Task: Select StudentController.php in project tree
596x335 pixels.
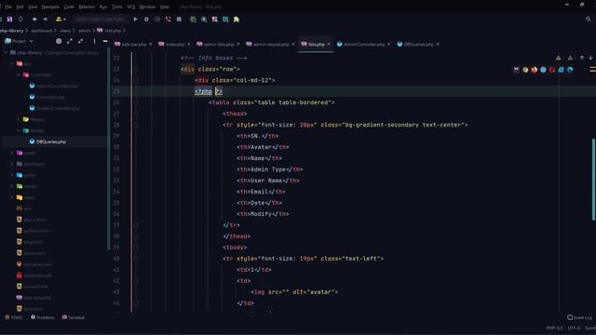Action: (58, 108)
